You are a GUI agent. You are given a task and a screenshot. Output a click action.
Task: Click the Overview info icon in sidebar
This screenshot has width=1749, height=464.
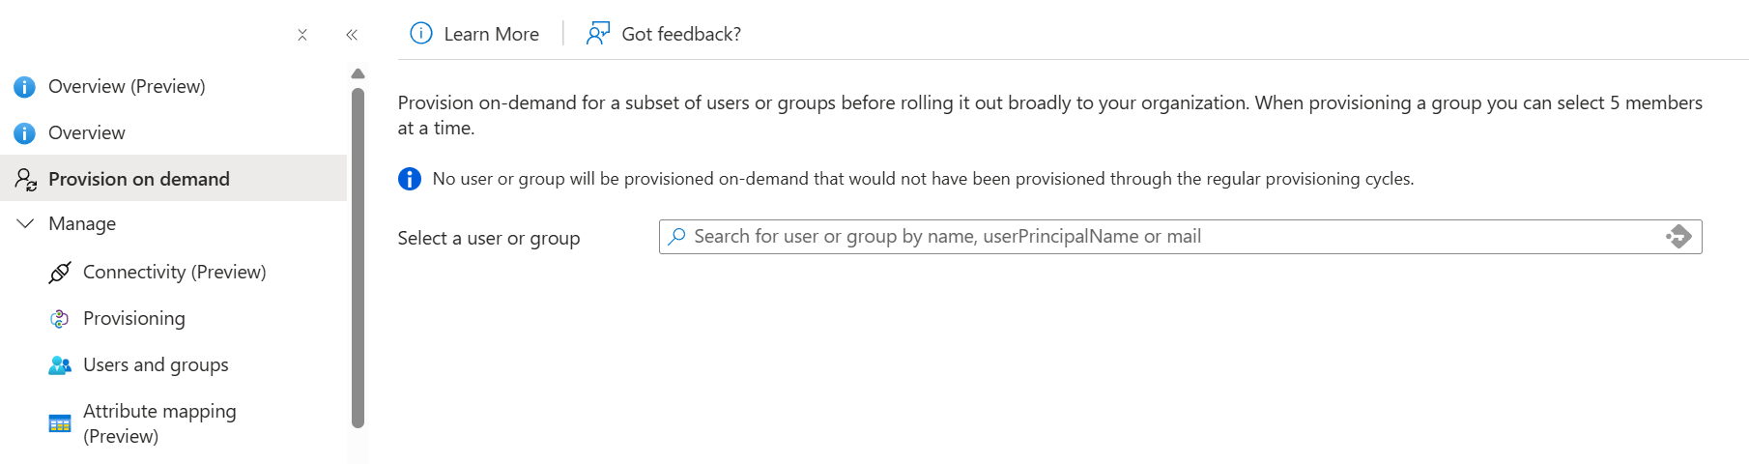click(24, 133)
